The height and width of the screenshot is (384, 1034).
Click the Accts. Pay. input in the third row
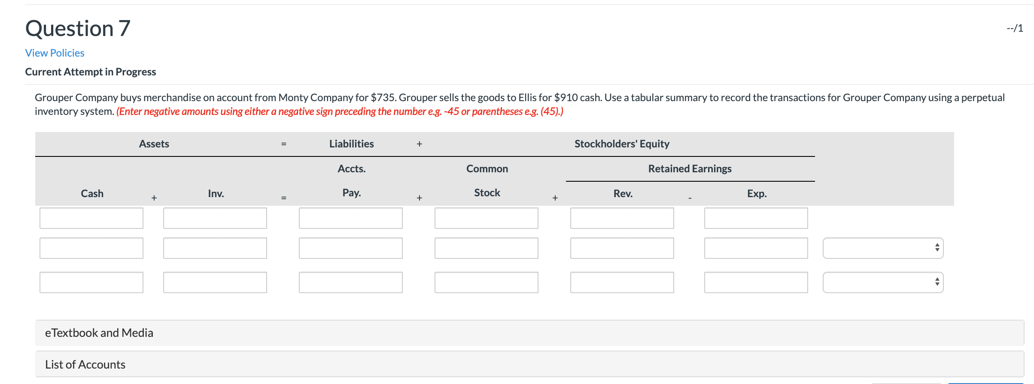(x=350, y=282)
